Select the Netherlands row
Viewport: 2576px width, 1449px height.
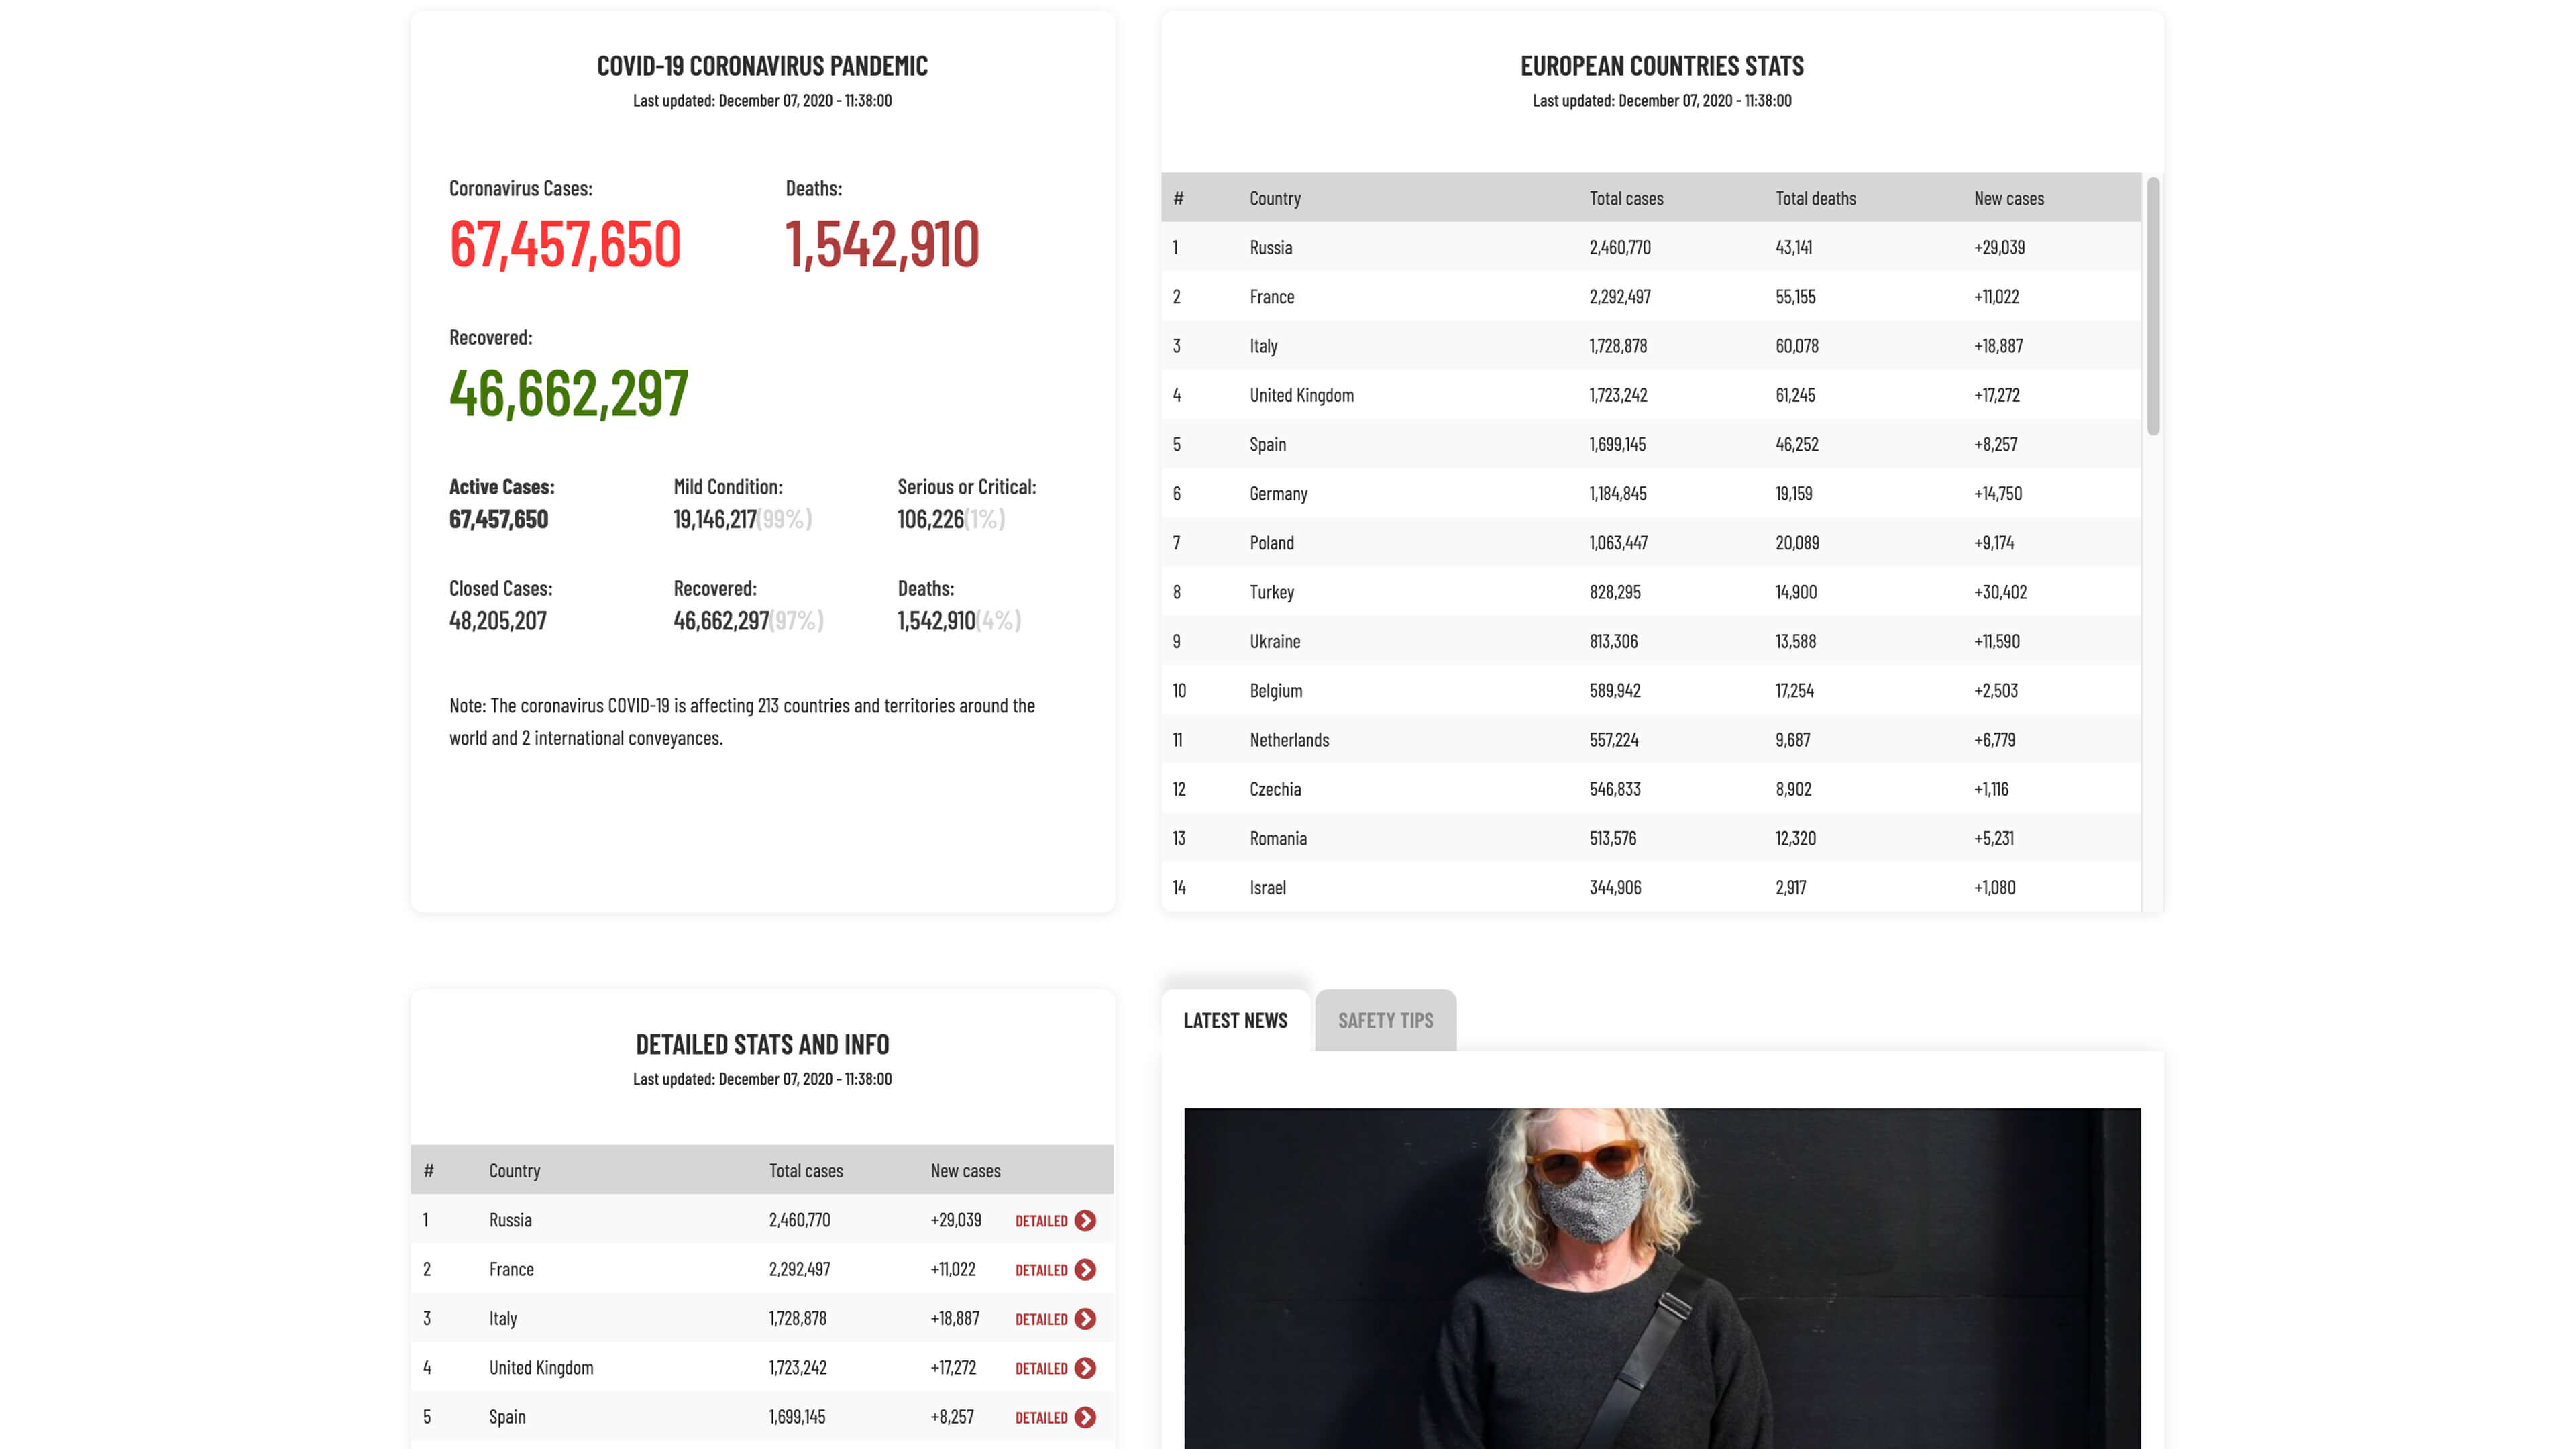tap(1650, 739)
